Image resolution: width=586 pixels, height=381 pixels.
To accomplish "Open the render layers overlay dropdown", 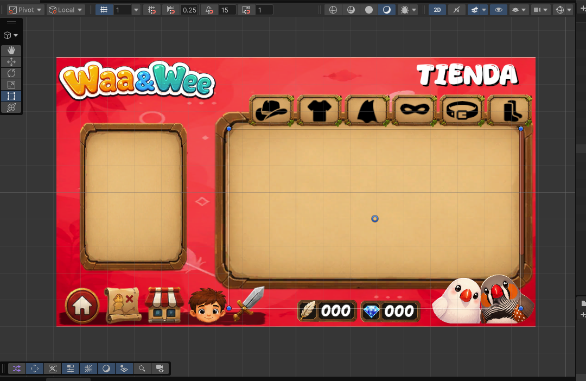I will click(x=518, y=10).
